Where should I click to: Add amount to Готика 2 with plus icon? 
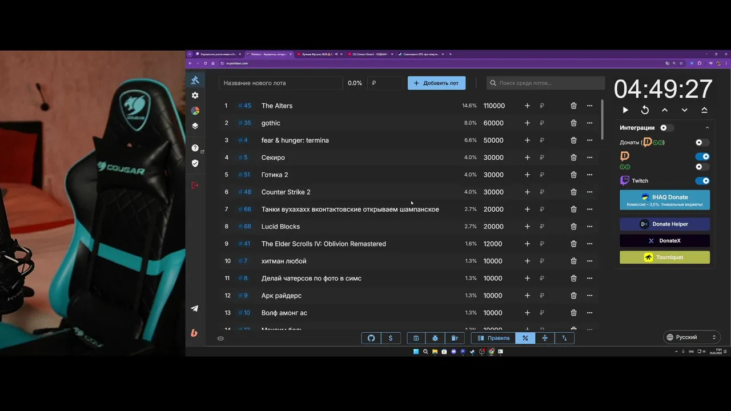click(527, 175)
